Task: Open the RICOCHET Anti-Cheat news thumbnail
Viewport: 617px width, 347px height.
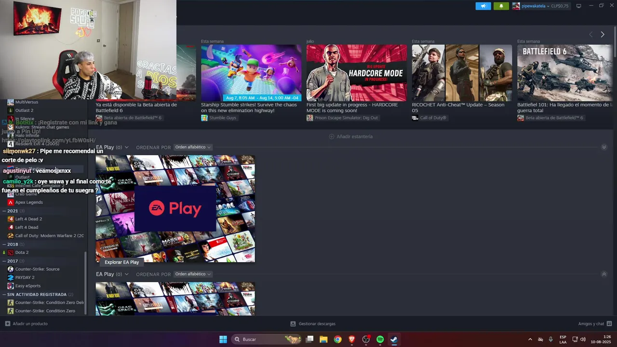Action: pos(462,73)
